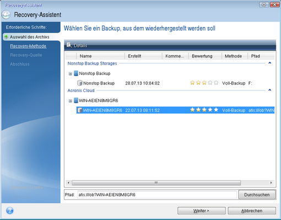Viewport: 281px width, 220px height.
Task: Collapse the Acronis Cloud section
Action: [270, 90]
